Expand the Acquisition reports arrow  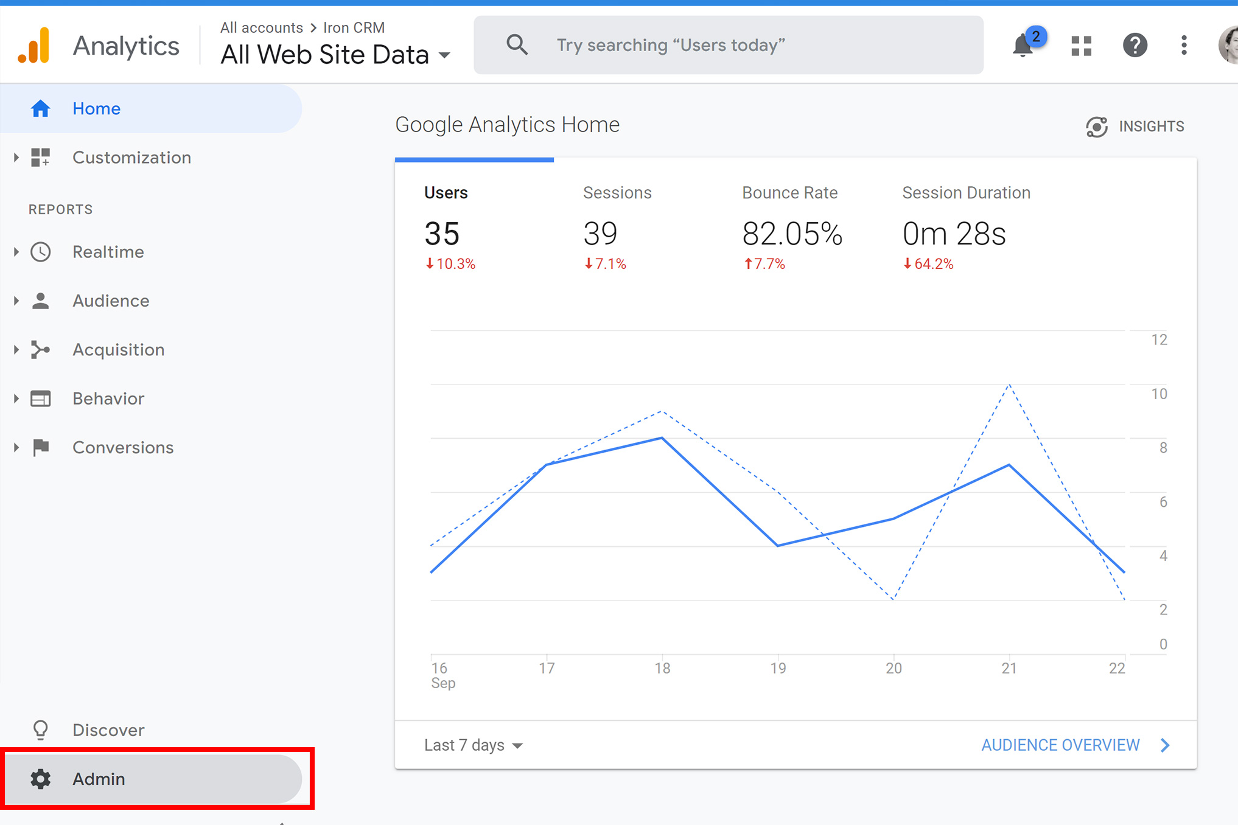(x=16, y=350)
